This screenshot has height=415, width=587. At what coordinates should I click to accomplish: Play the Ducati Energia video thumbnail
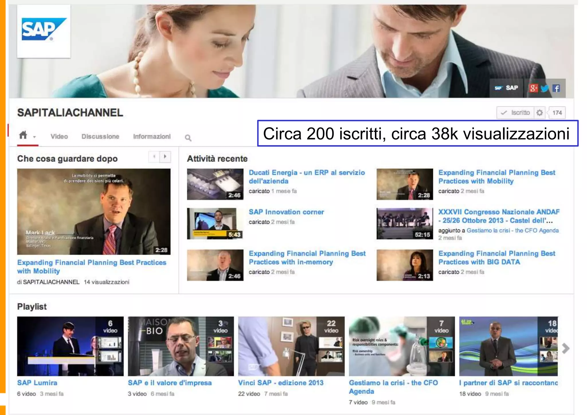tap(215, 184)
